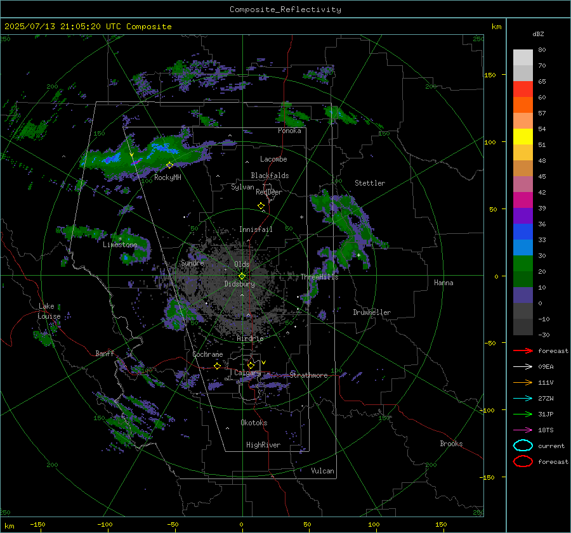Click yellow diamond marker below RedDeer
The image size is (571, 533).
(x=261, y=206)
